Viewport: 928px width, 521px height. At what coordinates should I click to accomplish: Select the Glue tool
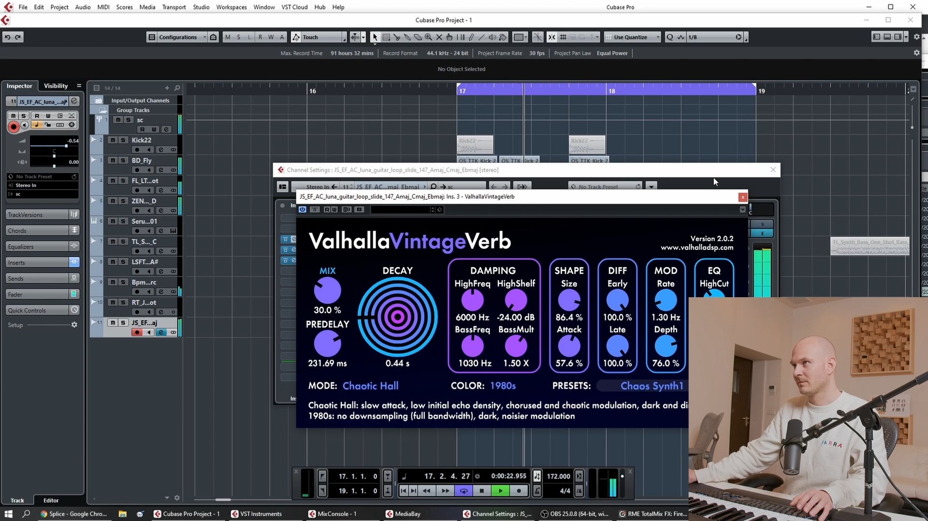tap(407, 37)
